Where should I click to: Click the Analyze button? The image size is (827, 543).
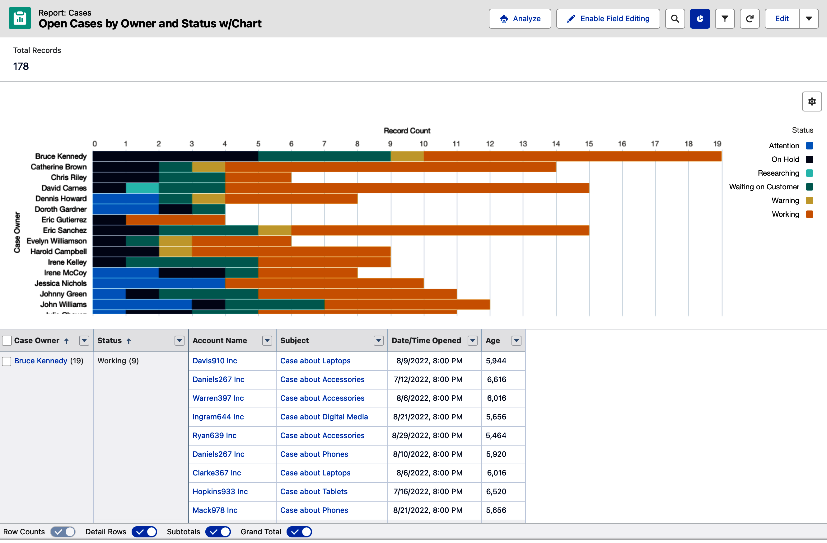520,19
